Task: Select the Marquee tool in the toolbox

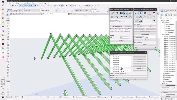Action: pyautogui.click(x=8, y=18)
